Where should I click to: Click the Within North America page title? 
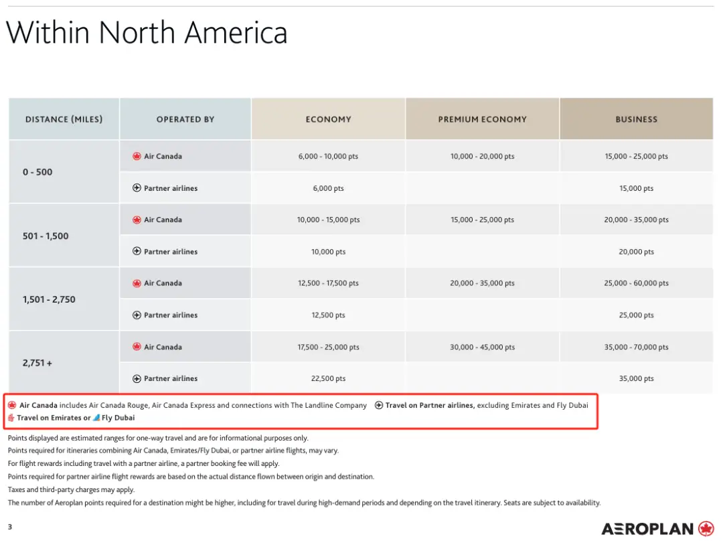[147, 33]
